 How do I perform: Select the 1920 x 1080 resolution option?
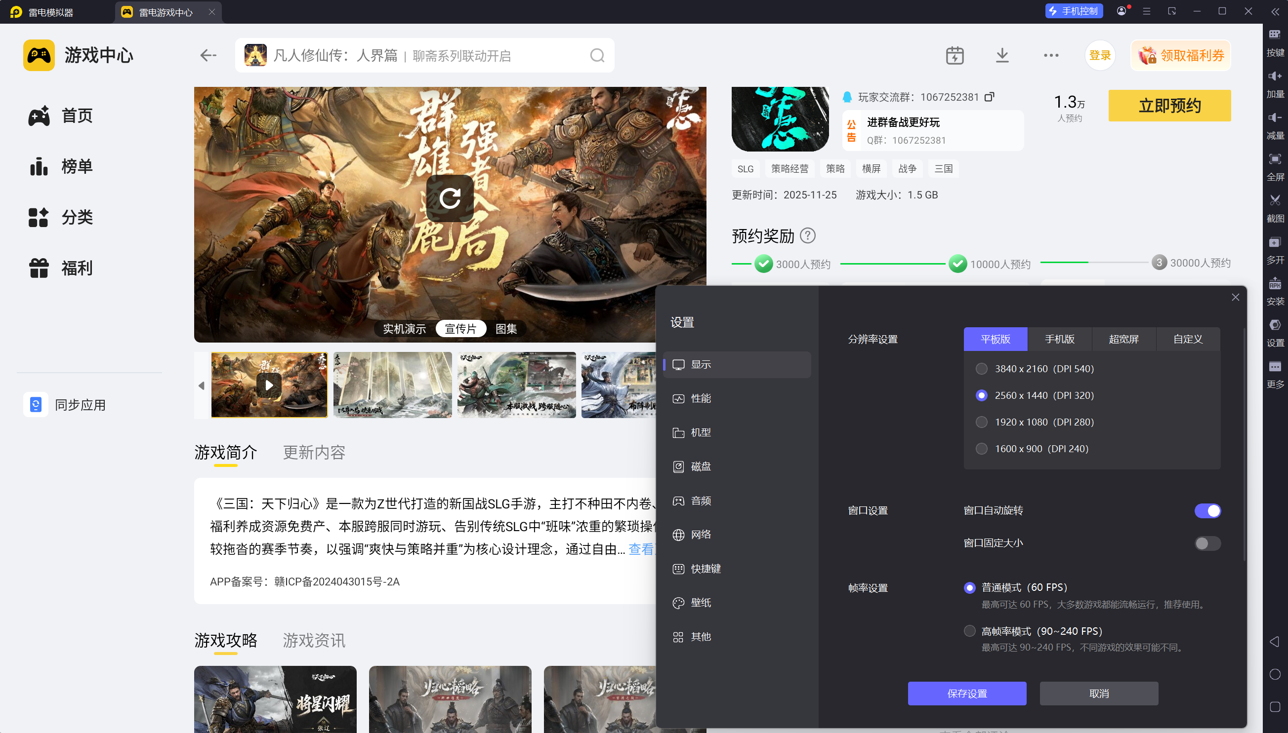pos(982,422)
